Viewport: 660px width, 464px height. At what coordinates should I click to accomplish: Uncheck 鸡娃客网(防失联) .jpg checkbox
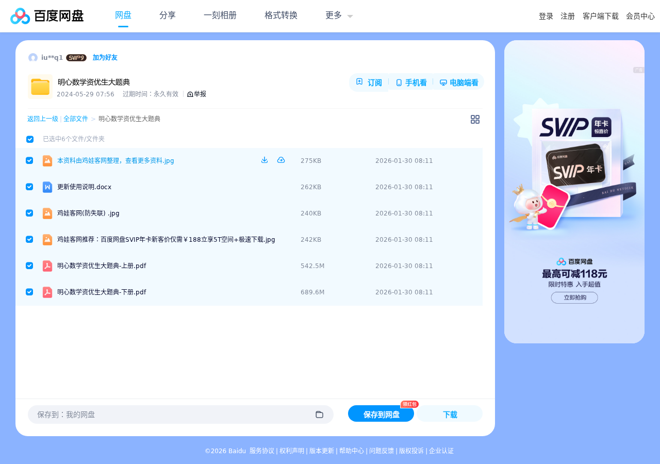point(29,213)
